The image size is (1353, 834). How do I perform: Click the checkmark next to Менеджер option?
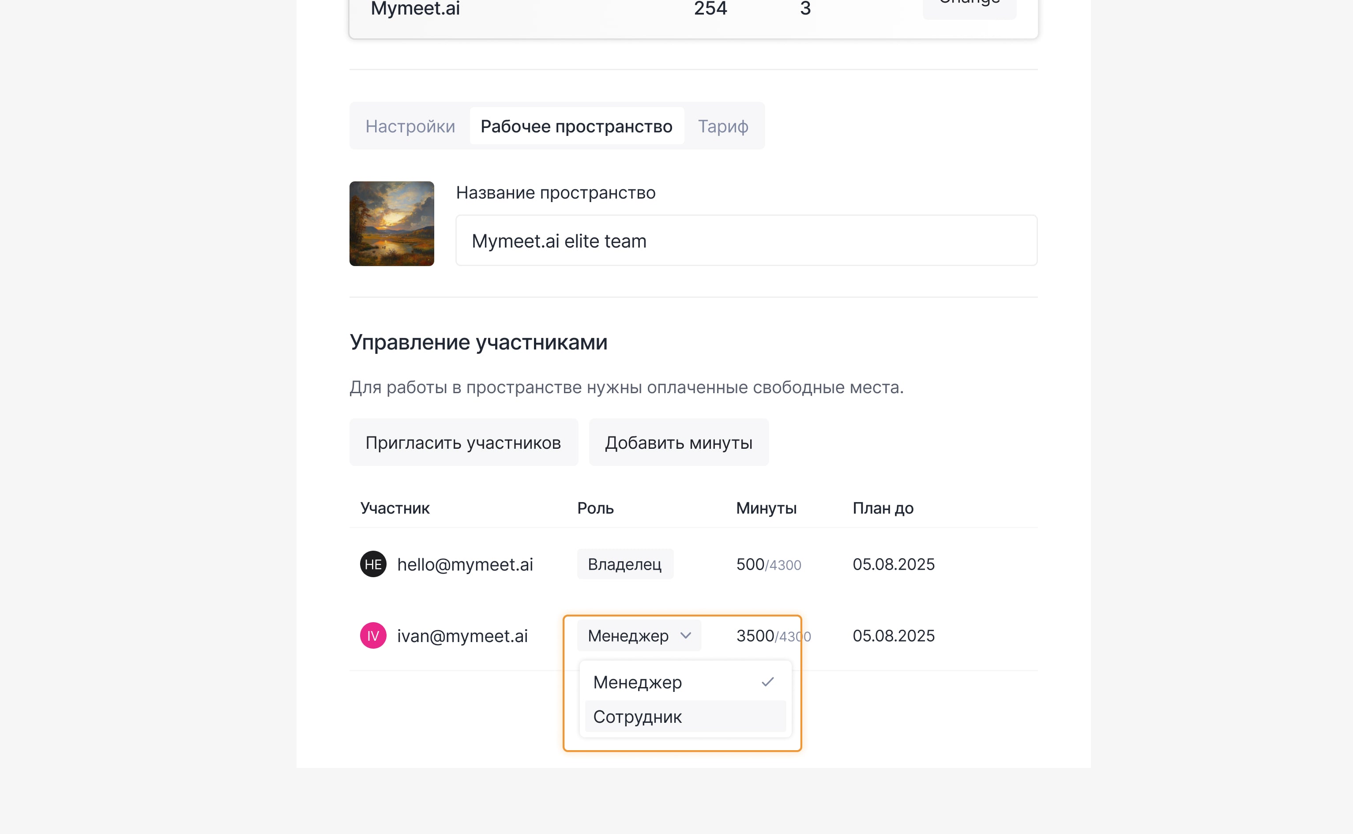pos(767,682)
